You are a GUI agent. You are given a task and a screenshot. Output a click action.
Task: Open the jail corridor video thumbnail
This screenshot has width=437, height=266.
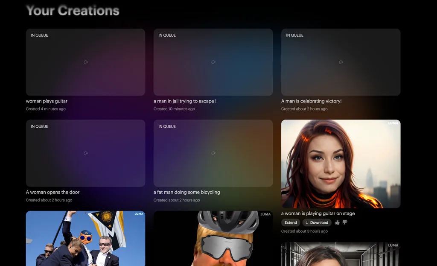coord(341,254)
